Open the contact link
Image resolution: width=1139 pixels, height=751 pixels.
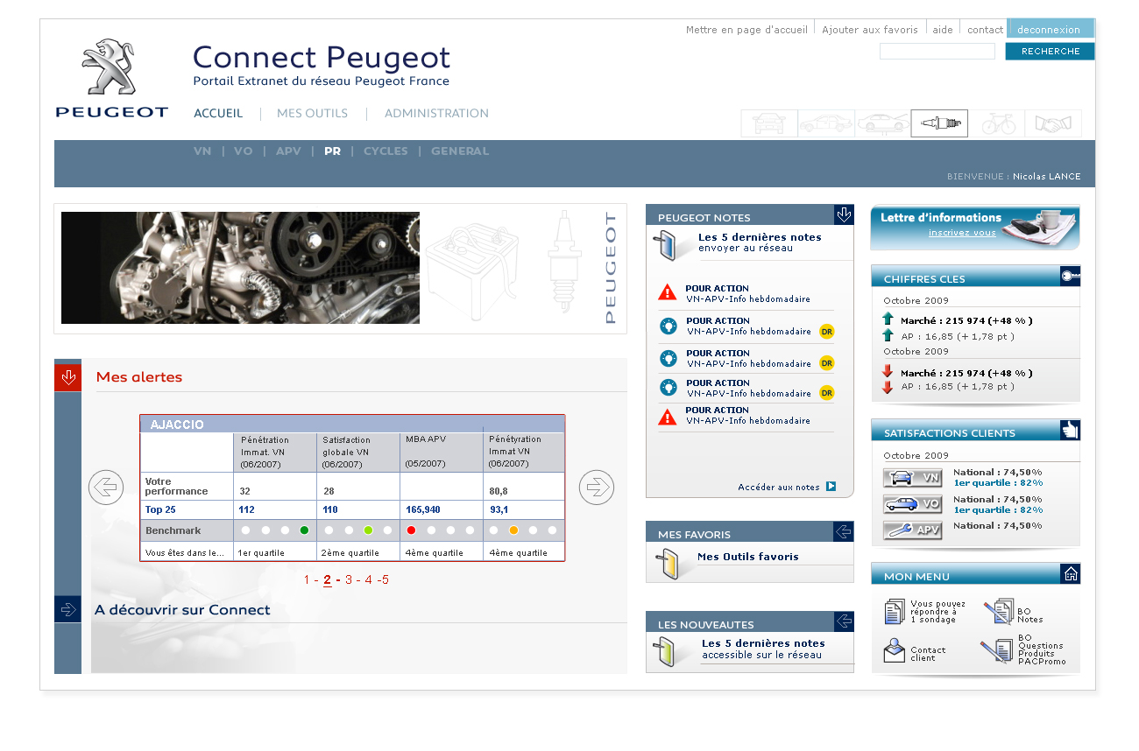(x=985, y=30)
